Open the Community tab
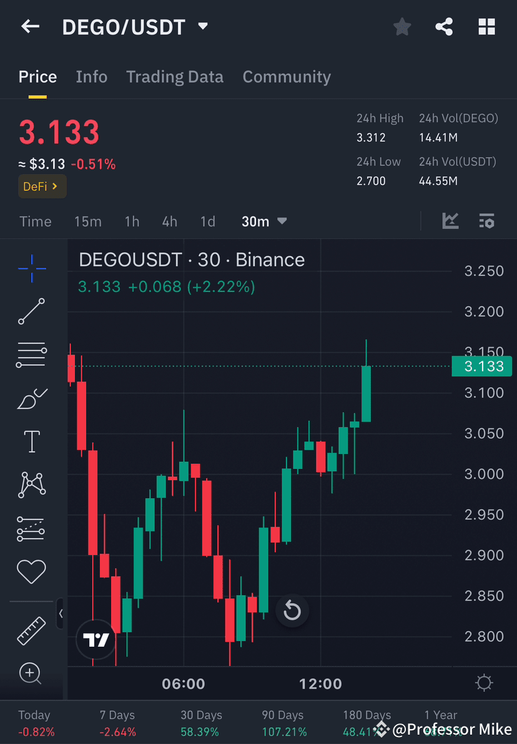The width and height of the screenshot is (517, 744). pos(287,77)
